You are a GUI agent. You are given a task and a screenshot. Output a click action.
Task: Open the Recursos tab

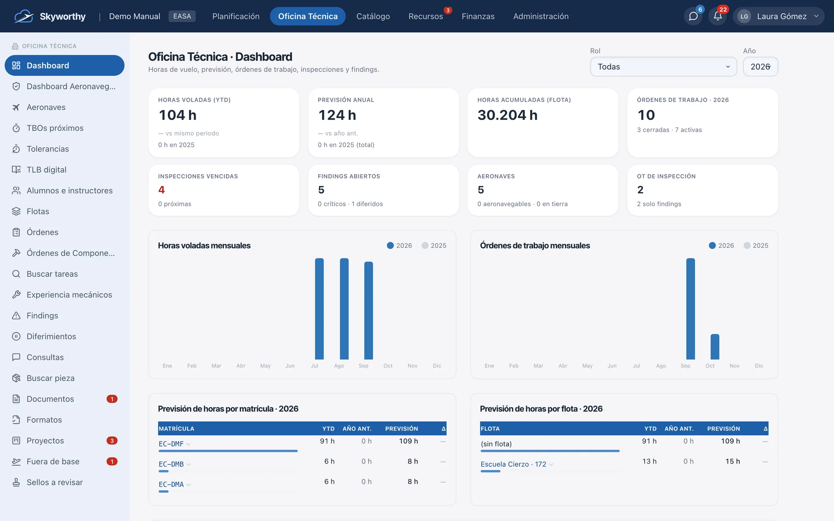(x=426, y=16)
